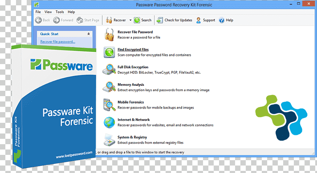Click text 'Recover passwords for mobile backups and images'

pos(156,108)
